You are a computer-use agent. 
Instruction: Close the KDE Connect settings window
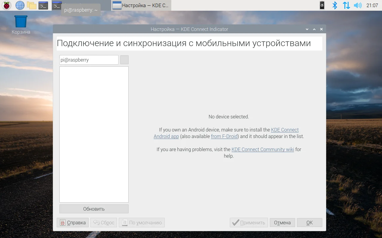pos(321,29)
